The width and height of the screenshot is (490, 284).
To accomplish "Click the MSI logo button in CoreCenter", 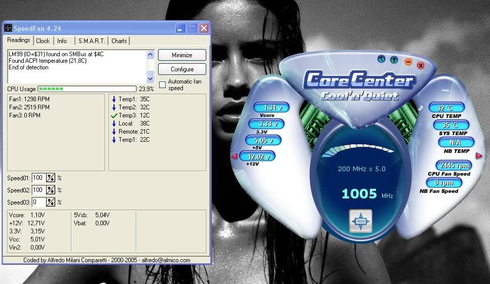I will (361, 221).
